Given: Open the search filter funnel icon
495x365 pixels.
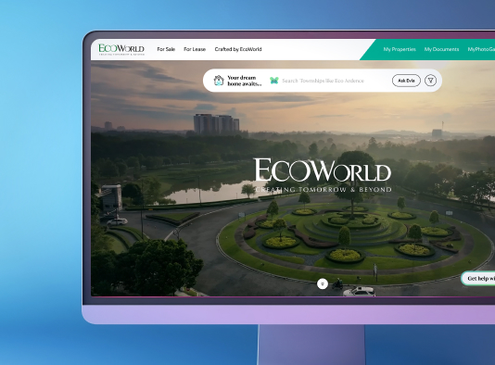Looking at the screenshot, I should tap(431, 81).
